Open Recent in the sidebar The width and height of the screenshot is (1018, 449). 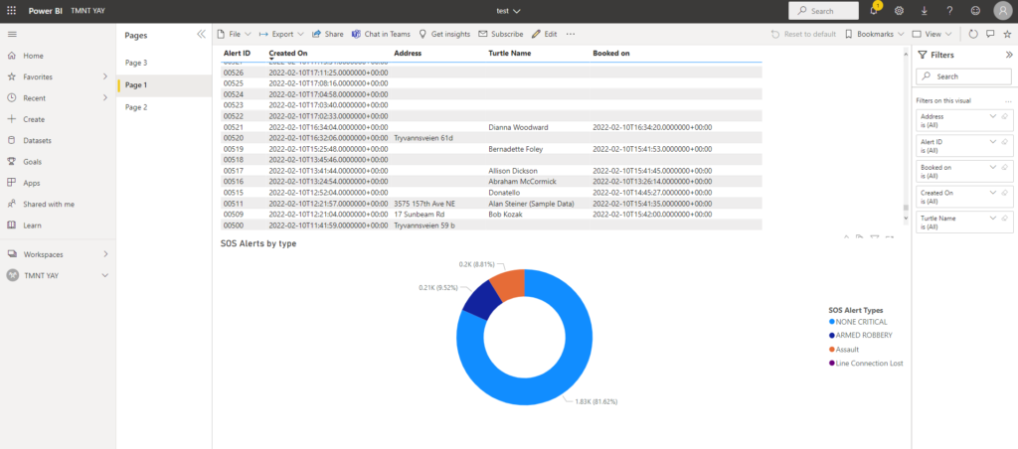[x=35, y=98]
